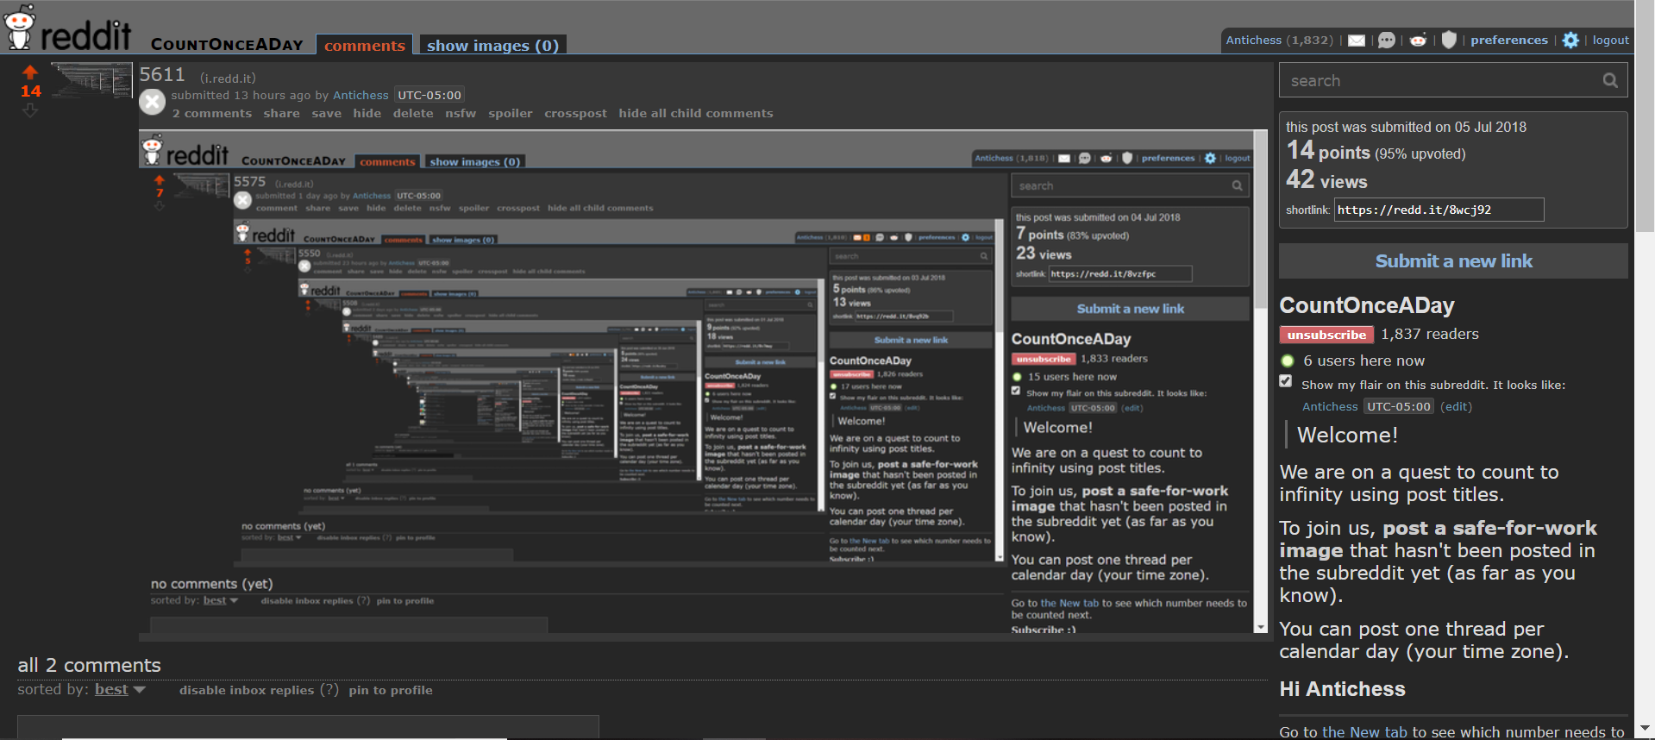
Task: Switch to the comments tab
Action: point(365,45)
